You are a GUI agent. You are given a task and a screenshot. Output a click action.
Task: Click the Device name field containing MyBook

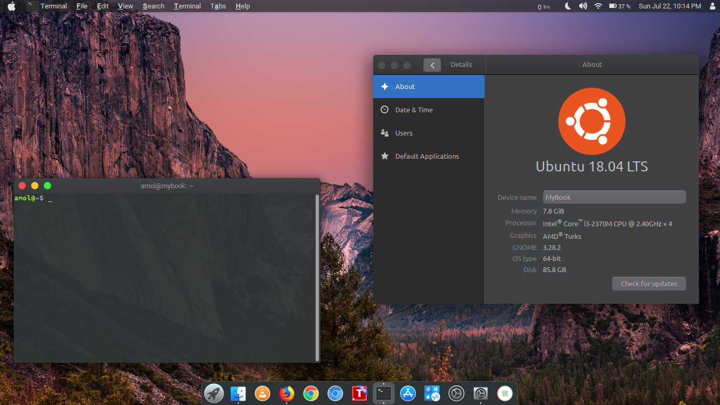tap(615, 197)
